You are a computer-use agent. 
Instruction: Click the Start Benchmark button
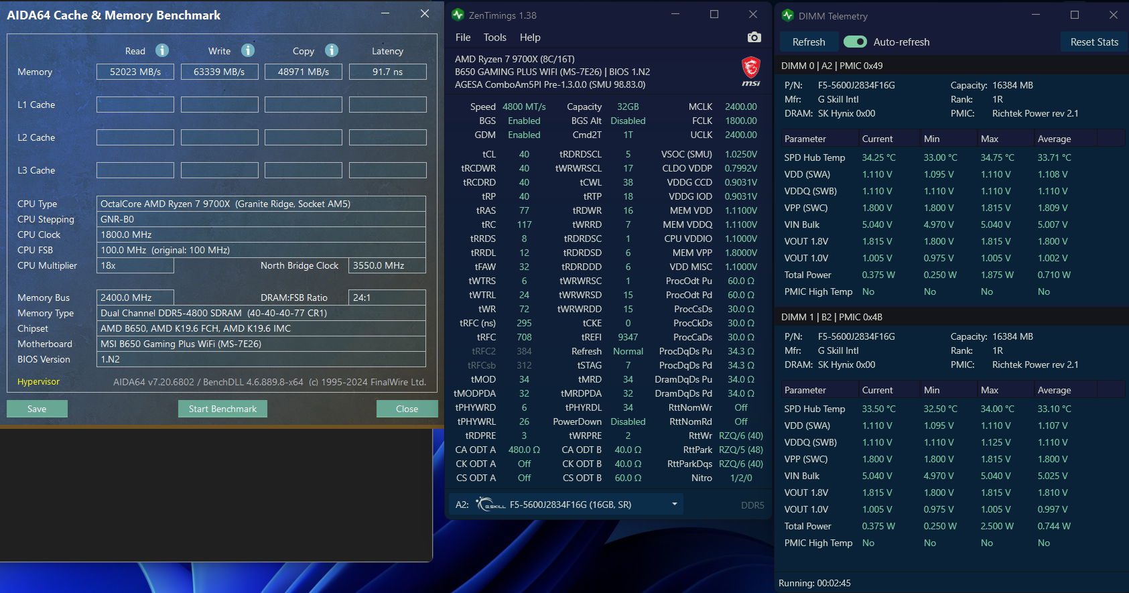coord(222,409)
